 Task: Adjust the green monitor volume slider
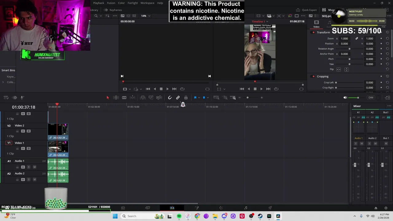[x=358, y=98]
